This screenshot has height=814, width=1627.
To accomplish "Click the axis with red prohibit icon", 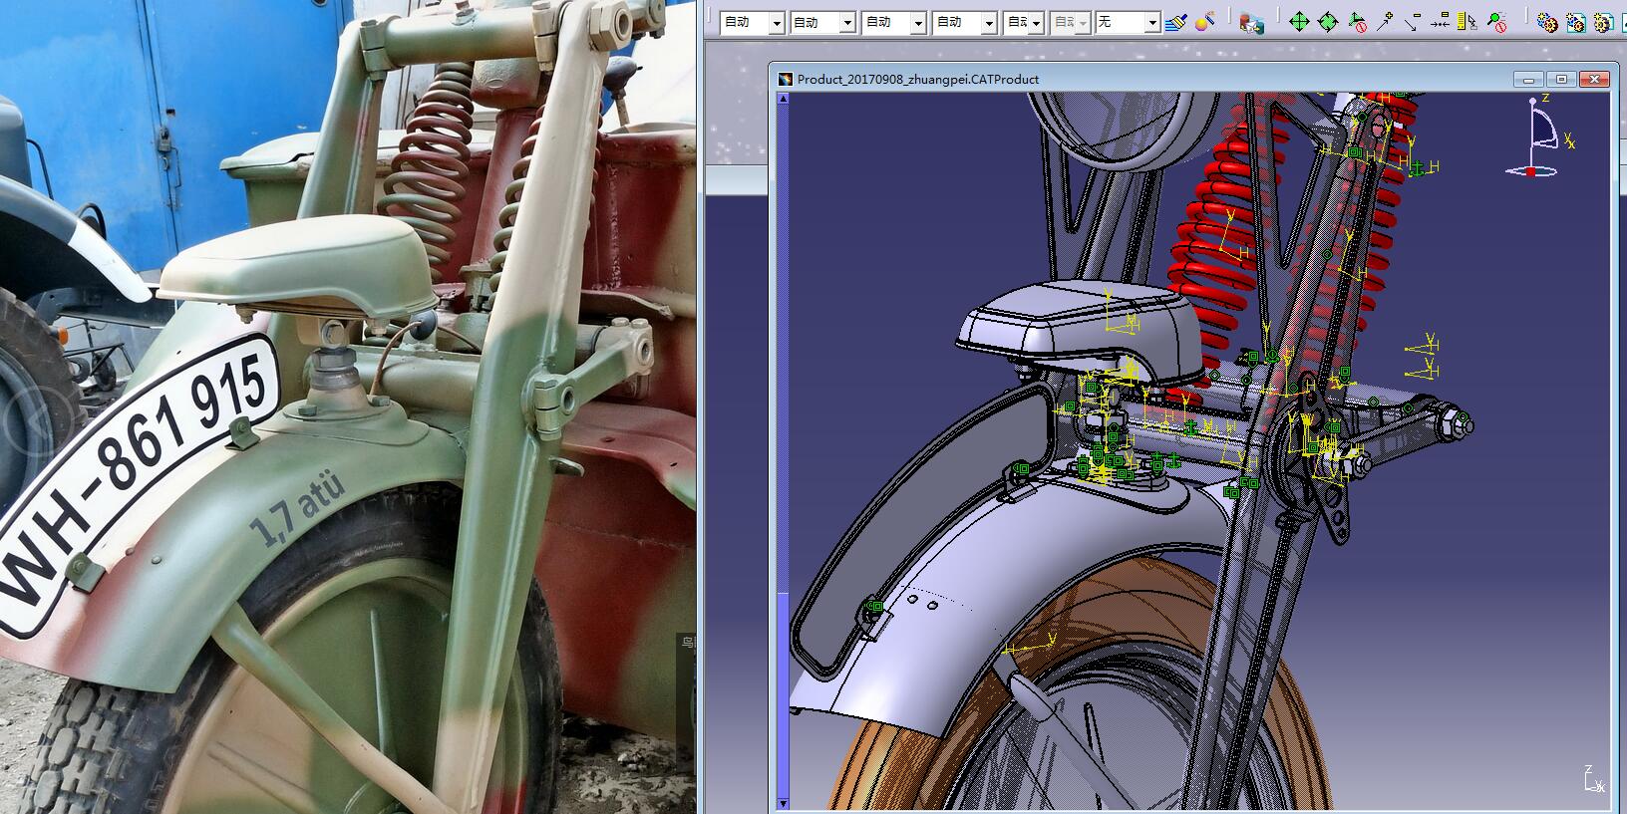I will tap(1357, 22).
